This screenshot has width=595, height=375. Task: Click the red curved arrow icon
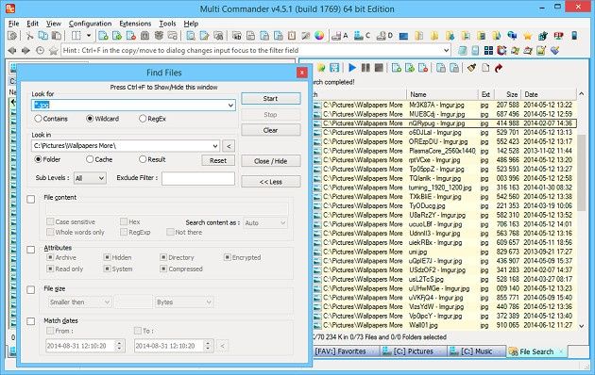click(499, 68)
